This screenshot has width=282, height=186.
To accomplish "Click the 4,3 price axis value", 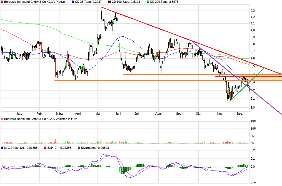I will click(x=253, y=11).
